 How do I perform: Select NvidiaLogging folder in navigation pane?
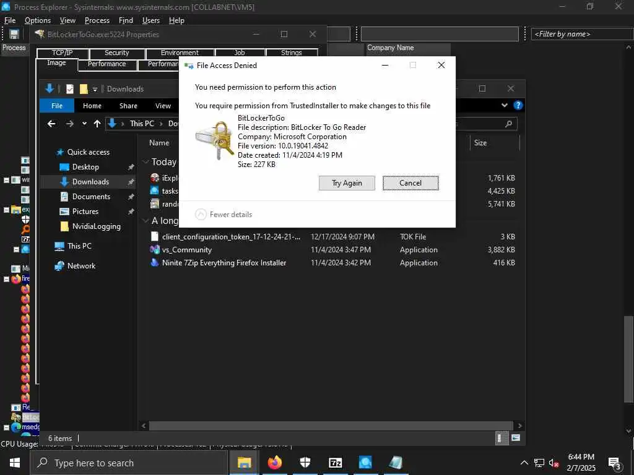click(96, 226)
